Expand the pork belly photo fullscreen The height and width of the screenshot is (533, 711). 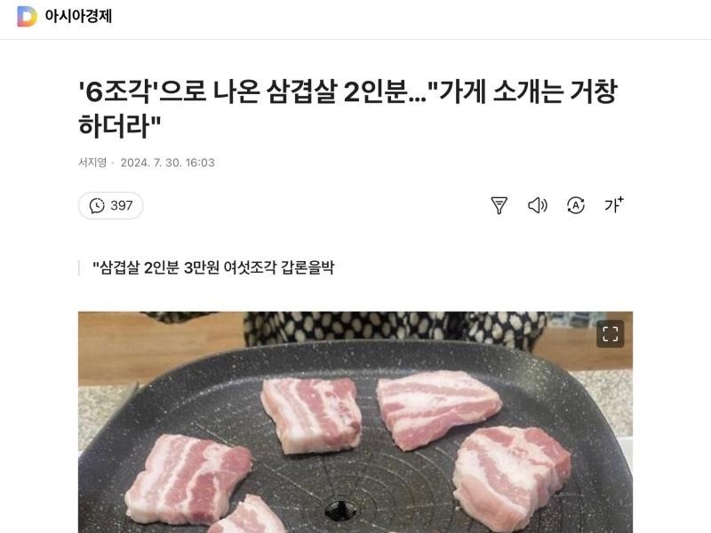610,334
